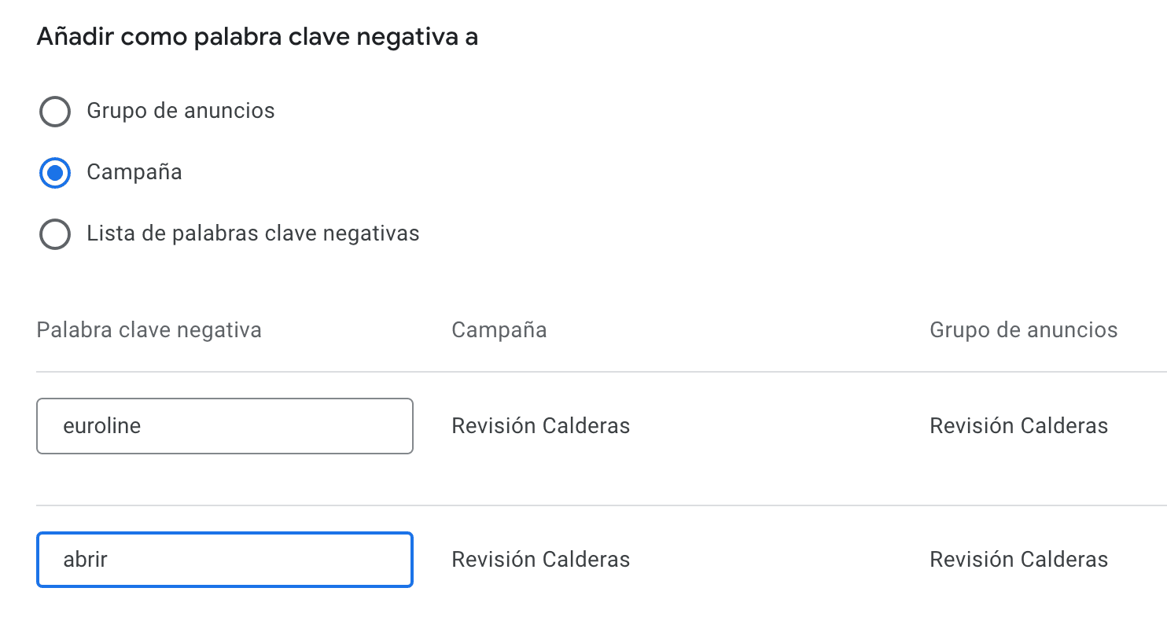Click the 'Campaña' radio option label text
The image size is (1167, 632).
tap(134, 172)
